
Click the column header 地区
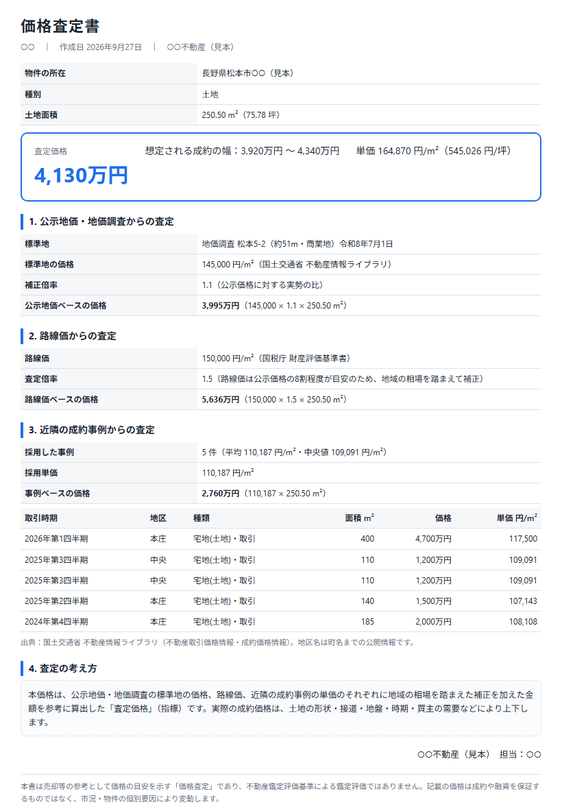coord(158,518)
